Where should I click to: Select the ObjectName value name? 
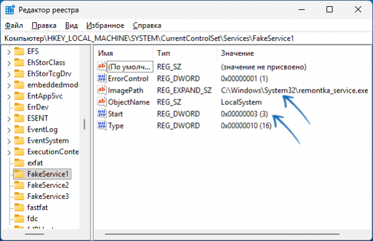pos(129,102)
